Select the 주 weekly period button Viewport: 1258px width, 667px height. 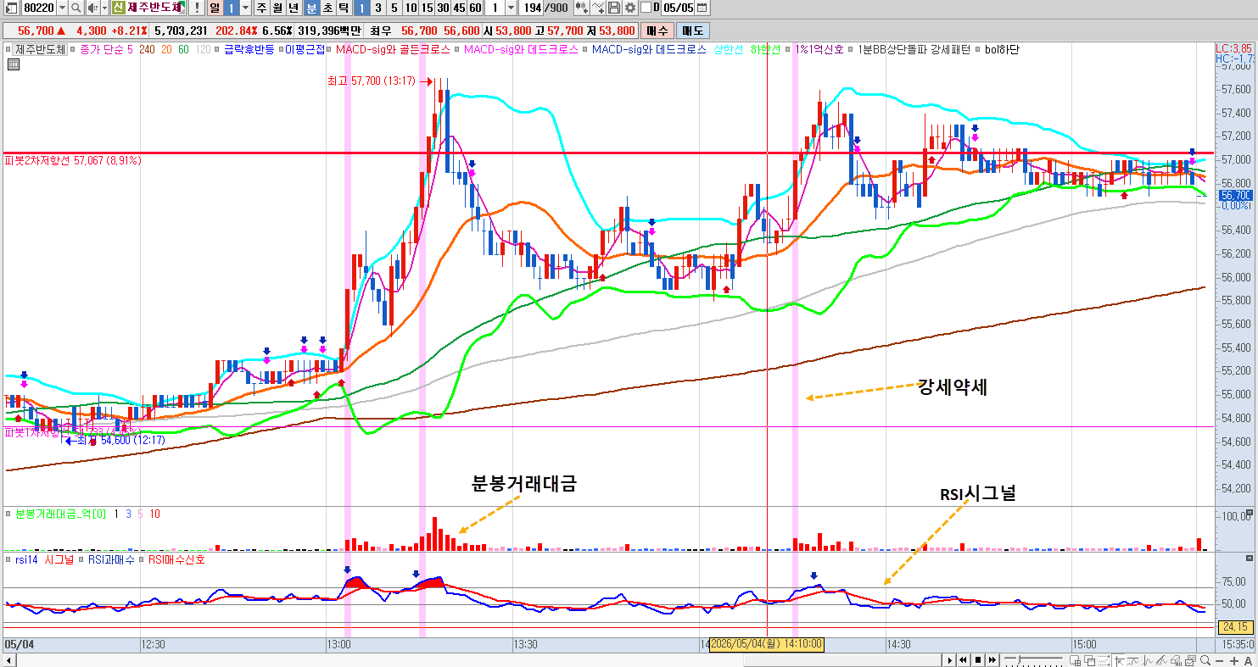click(261, 8)
